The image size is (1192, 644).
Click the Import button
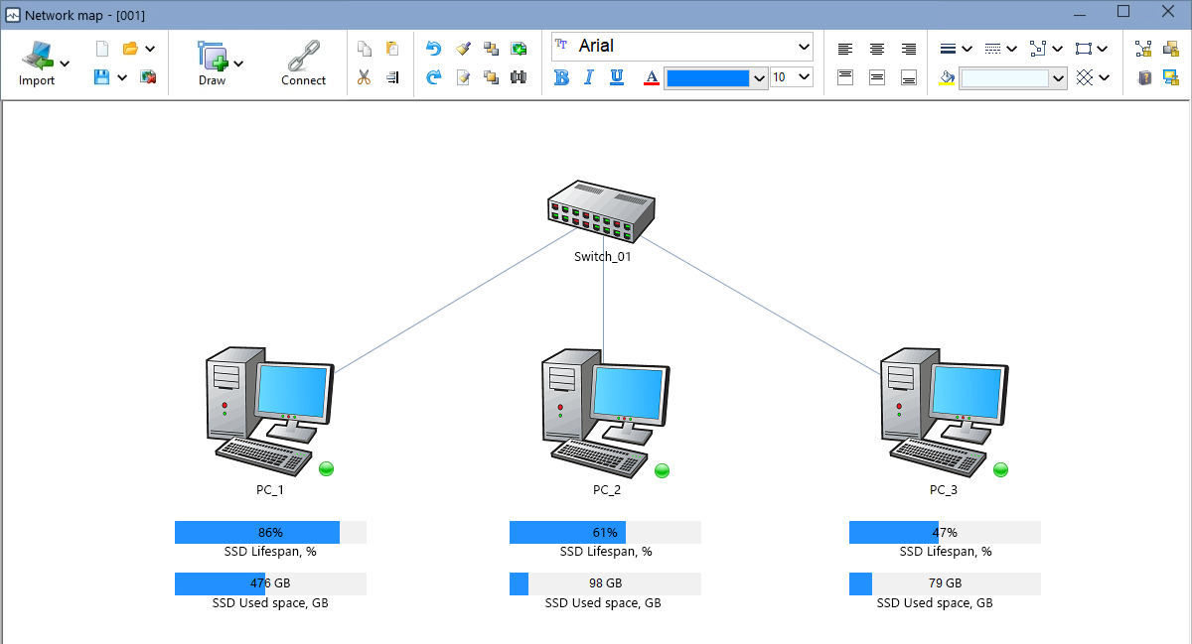(37, 64)
